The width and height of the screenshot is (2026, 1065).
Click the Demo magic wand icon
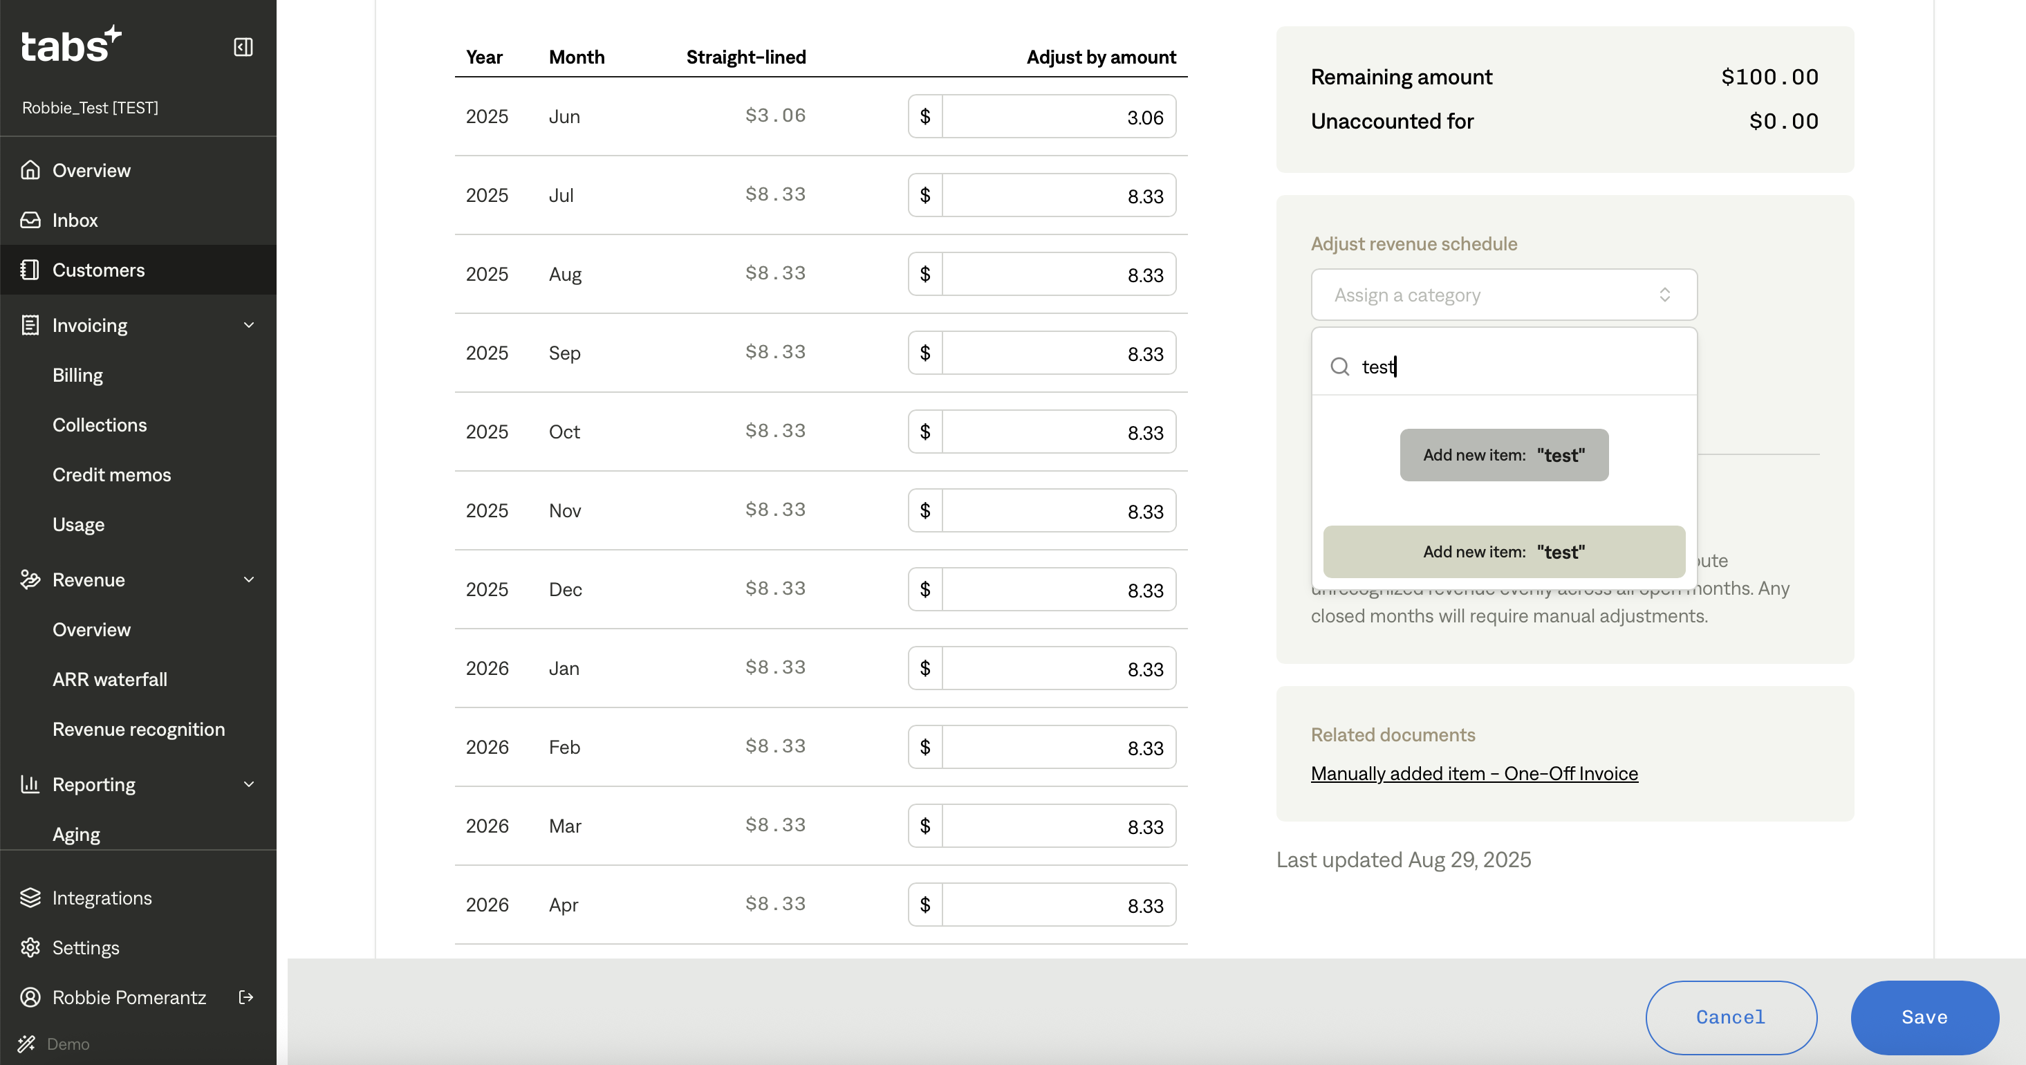point(27,1044)
